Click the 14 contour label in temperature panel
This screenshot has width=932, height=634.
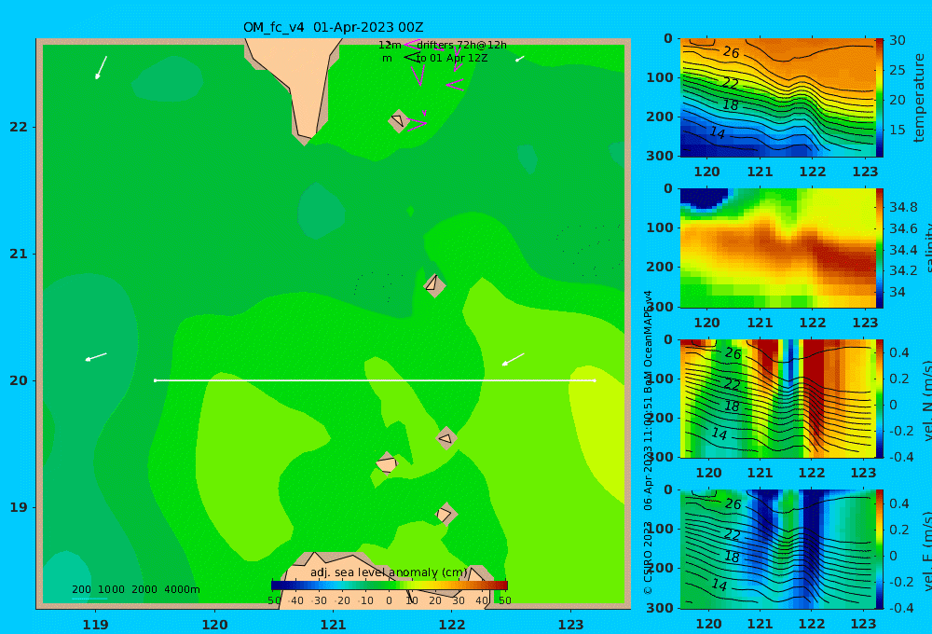coord(717,132)
